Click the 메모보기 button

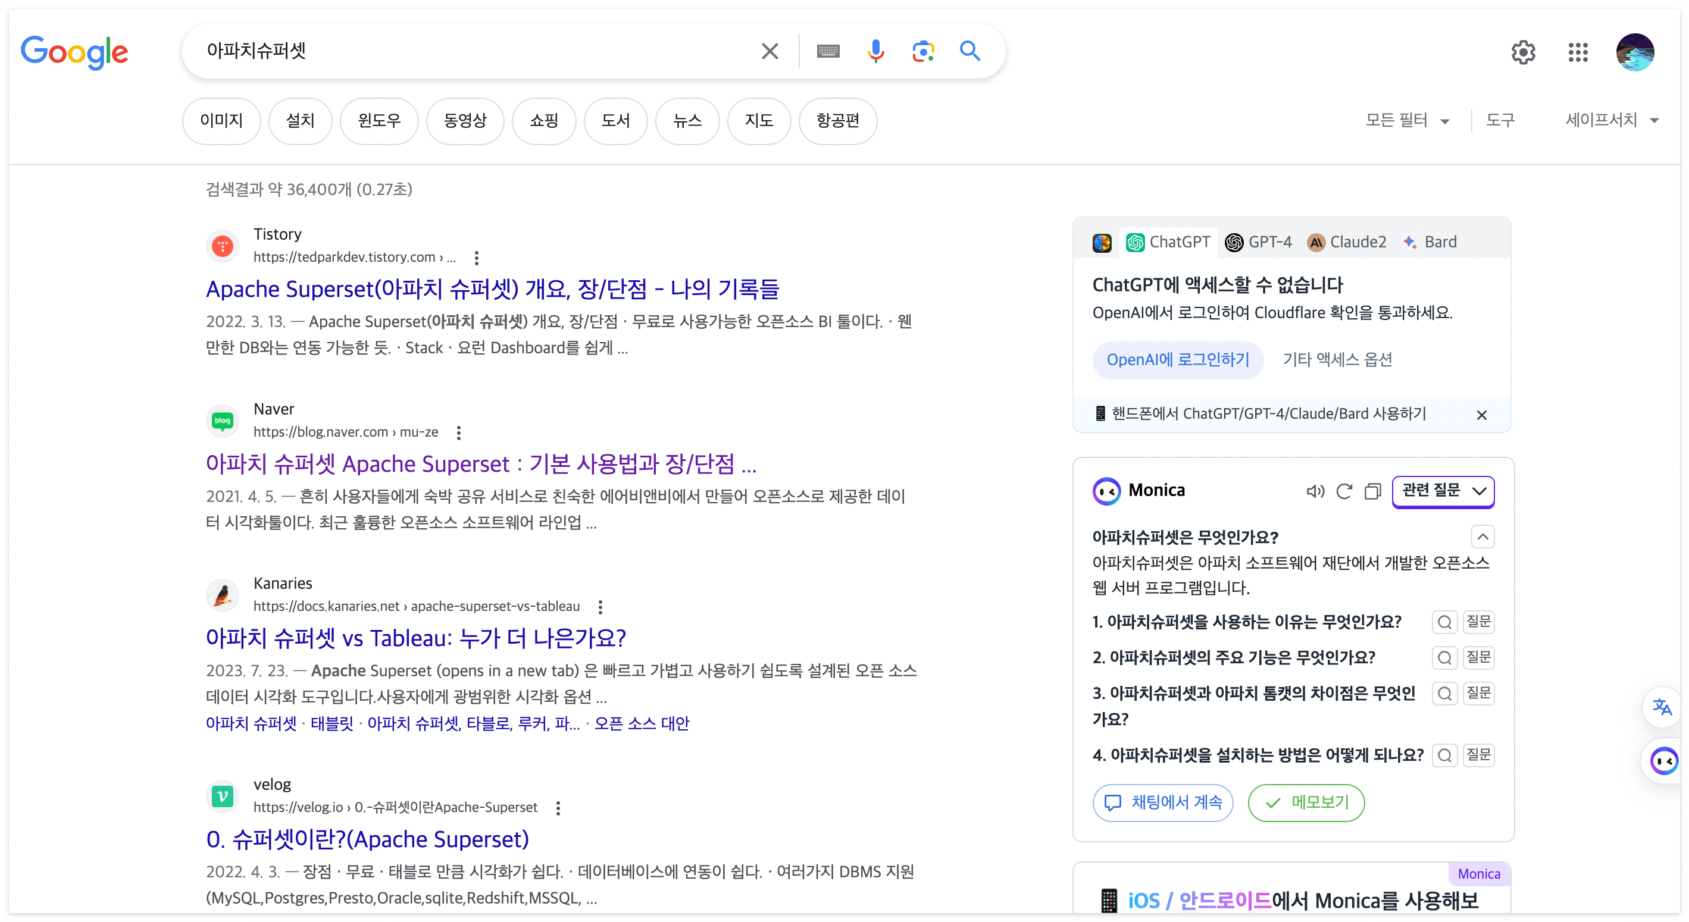(x=1306, y=803)
